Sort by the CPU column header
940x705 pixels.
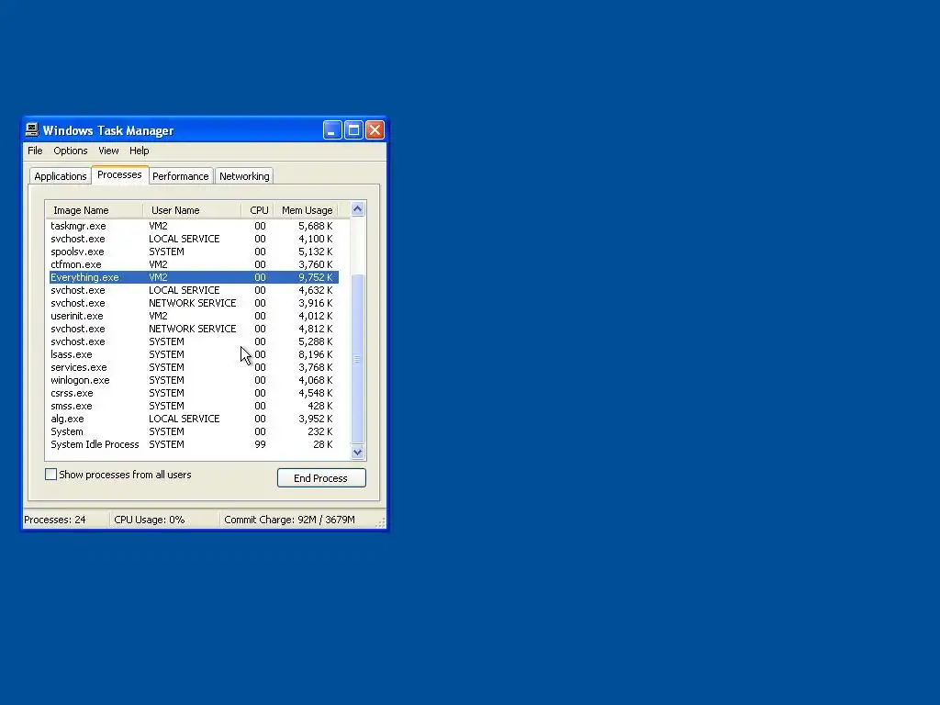click(258, 210)
